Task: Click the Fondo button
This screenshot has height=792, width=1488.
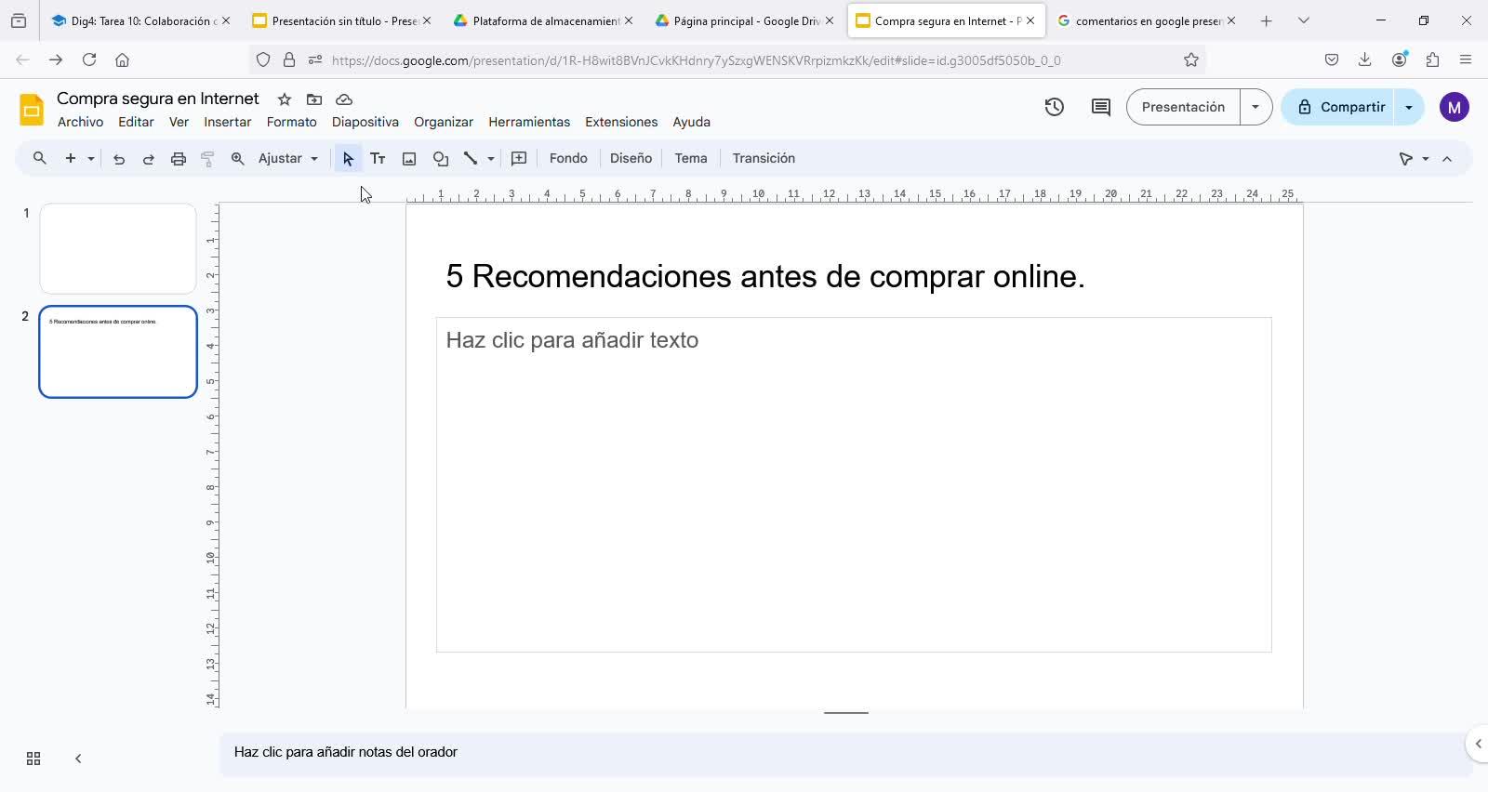Action: click(568, 159)
